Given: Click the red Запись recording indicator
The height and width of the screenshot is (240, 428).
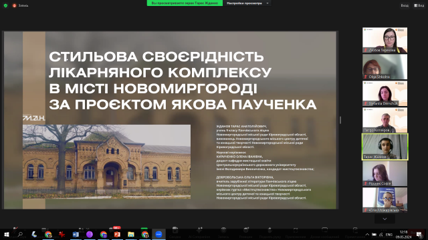Looking at the screenshot, I should point(20,5).
